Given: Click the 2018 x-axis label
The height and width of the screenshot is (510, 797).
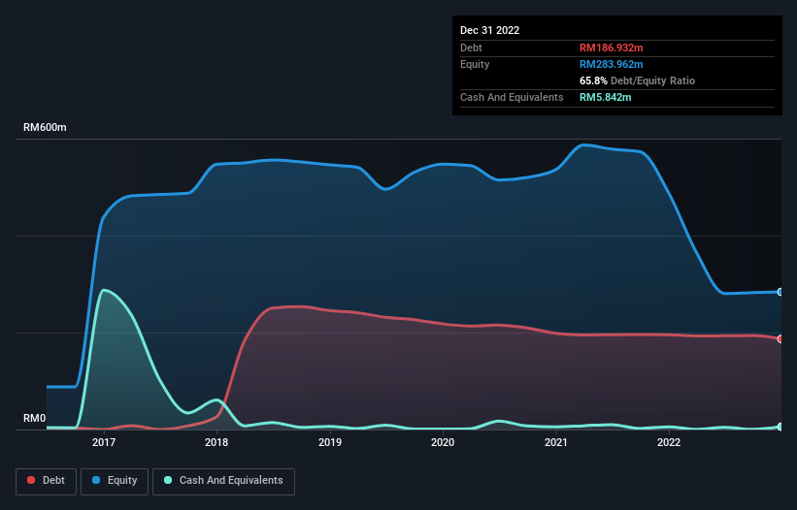Looking at the screenshot, I should pyautogui.click(x=216, y=442).
